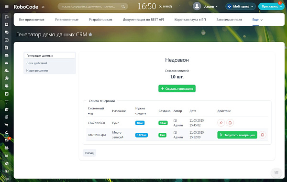Open the developer code sidebar icon

tap(7, 171)
